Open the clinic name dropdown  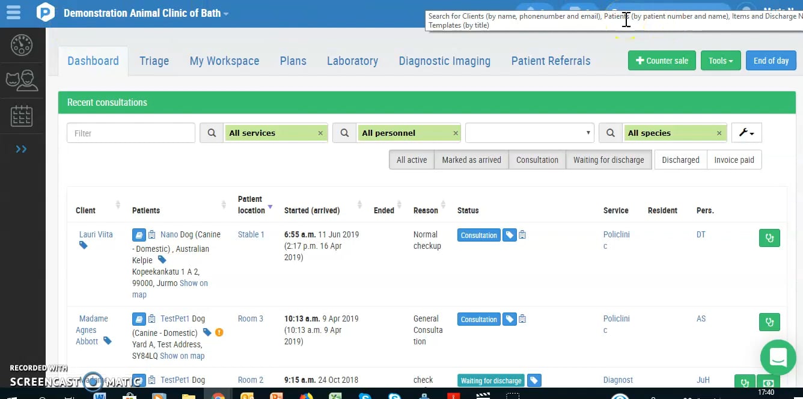[145, 13]
